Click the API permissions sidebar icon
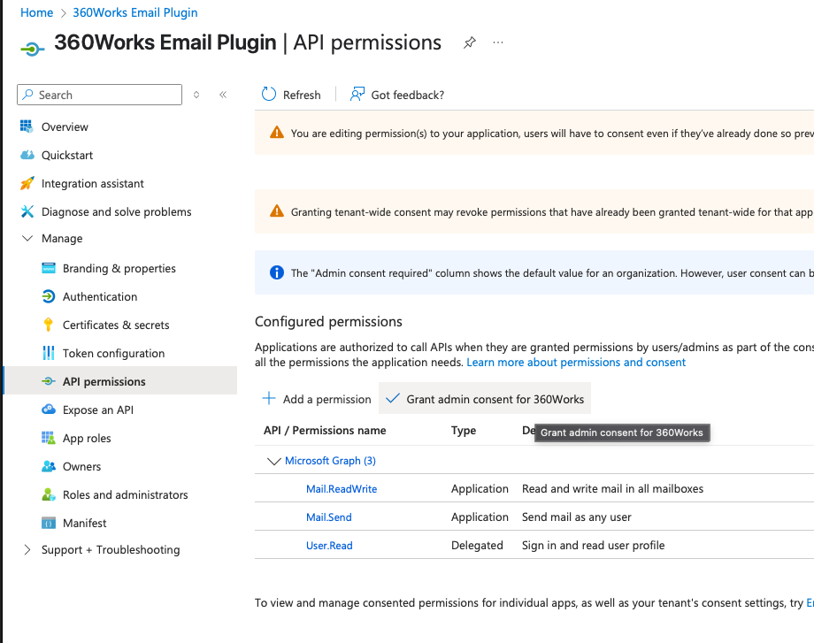 (x=49, y=381)
